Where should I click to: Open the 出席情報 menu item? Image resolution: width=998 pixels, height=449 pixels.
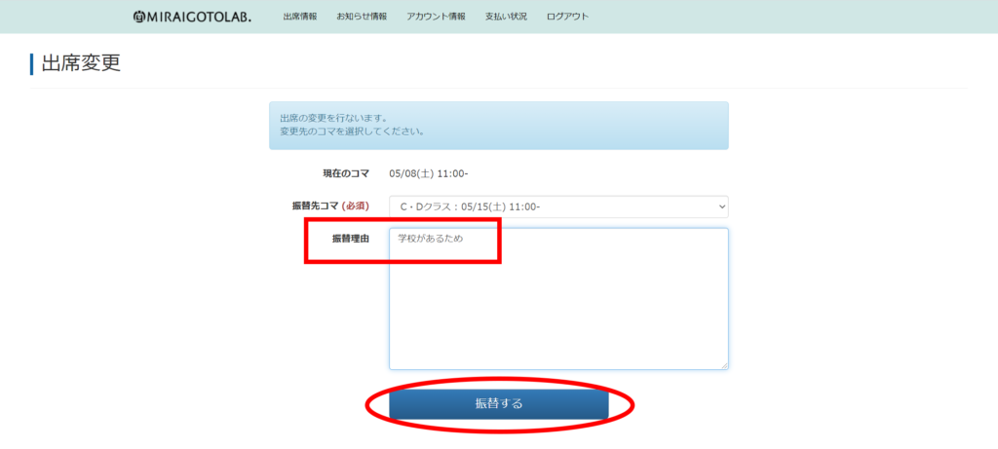coord(300,17)
